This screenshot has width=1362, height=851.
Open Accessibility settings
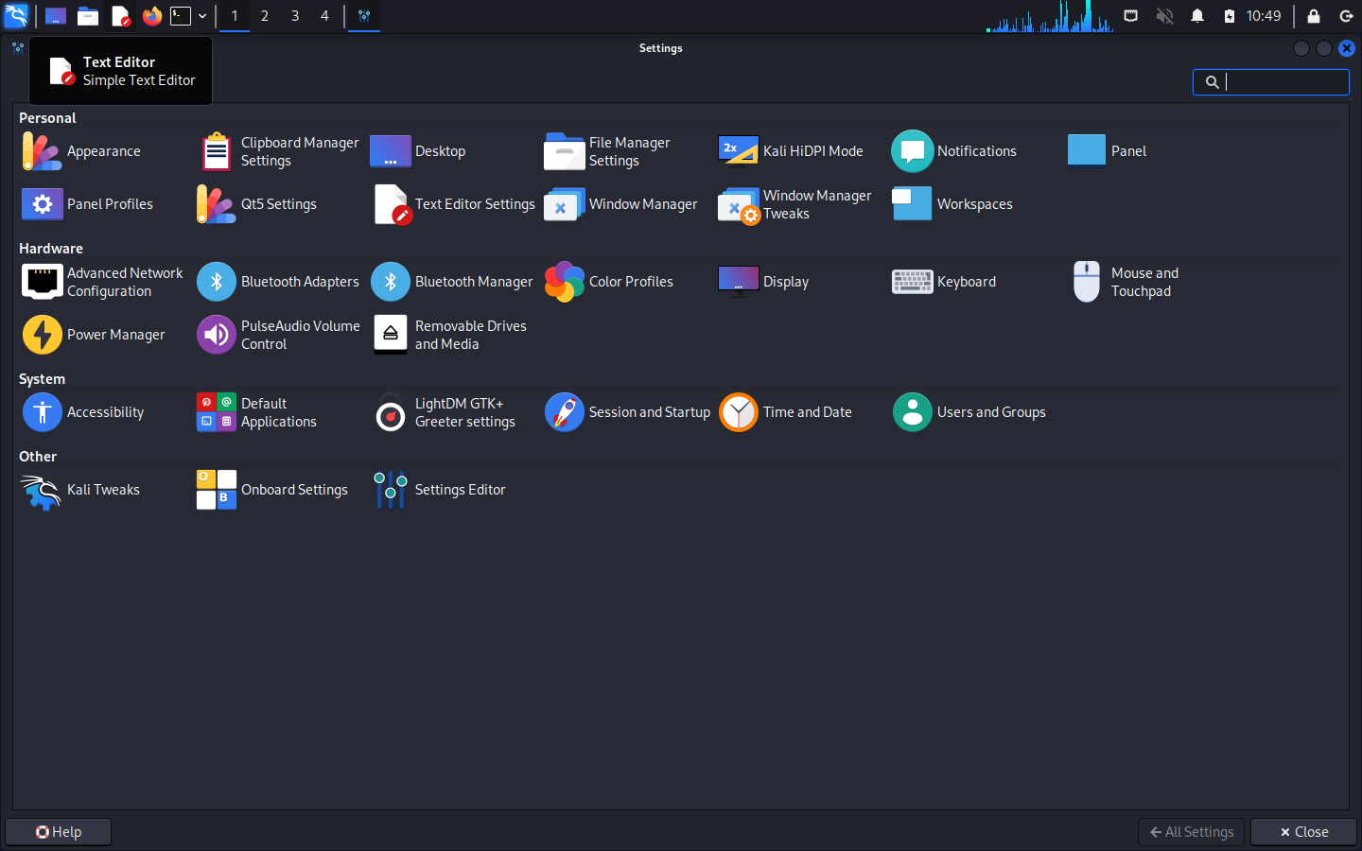coord(83,412)
